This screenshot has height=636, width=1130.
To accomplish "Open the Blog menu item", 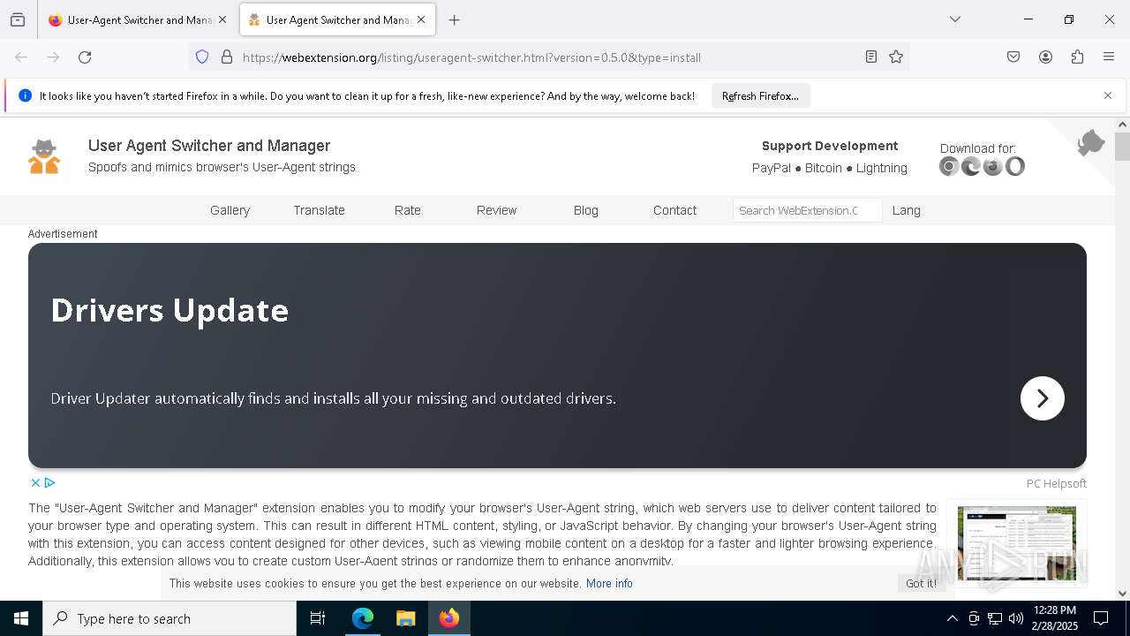I will [586, 210].
